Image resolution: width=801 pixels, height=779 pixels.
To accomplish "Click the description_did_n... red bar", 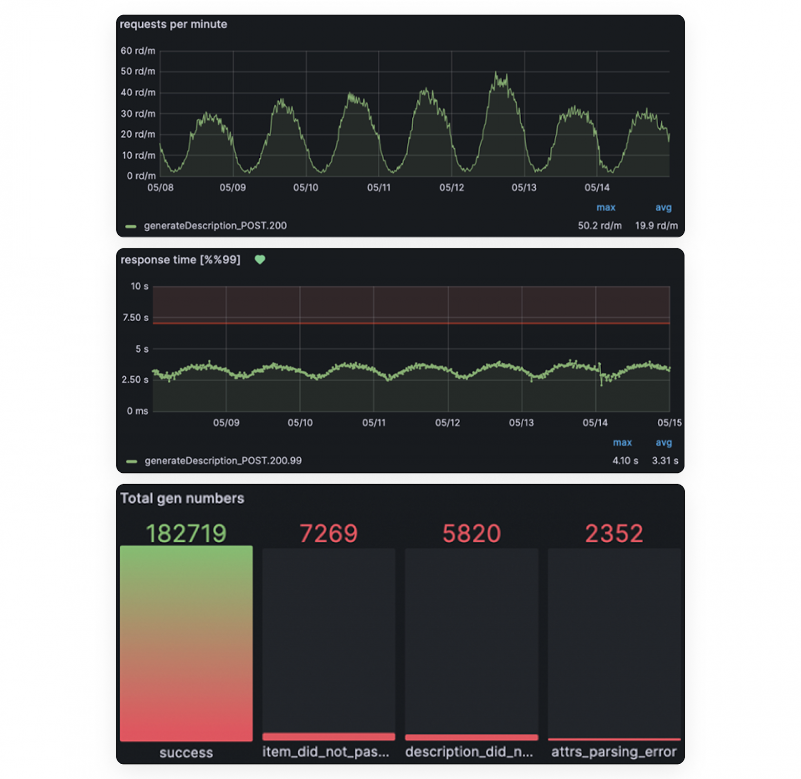I will 471,737.
